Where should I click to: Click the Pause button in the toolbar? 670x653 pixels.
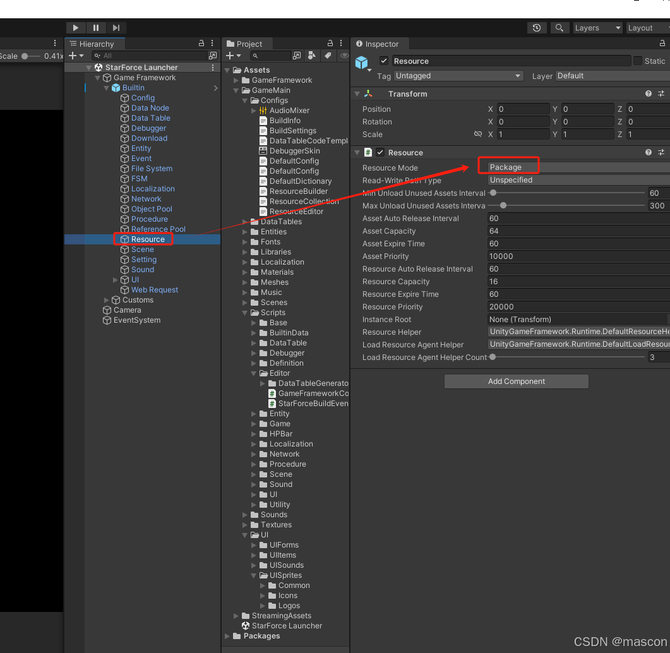click(x=95, y=28)
